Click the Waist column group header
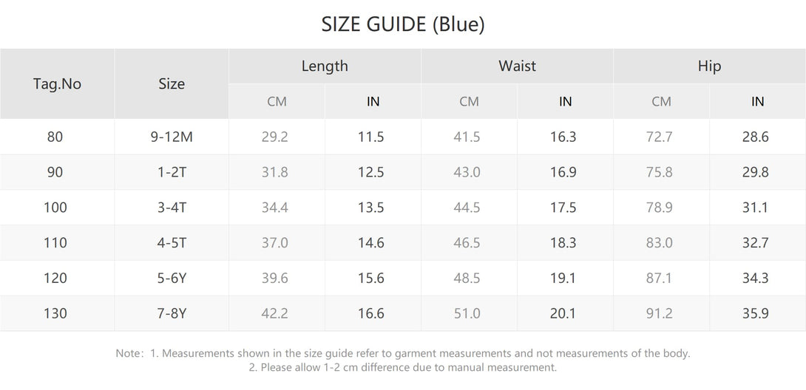Viewport: 806px width, 390px height. 517,66
